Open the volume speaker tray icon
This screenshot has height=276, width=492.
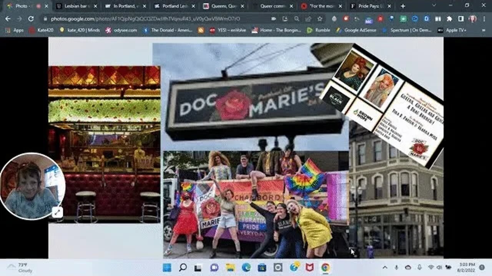pyautogui.click(x=439, y=267)
